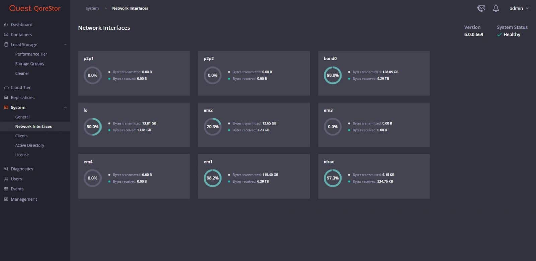
Task: Click the version number 6.0.0.669
Action: pos(474,35)
